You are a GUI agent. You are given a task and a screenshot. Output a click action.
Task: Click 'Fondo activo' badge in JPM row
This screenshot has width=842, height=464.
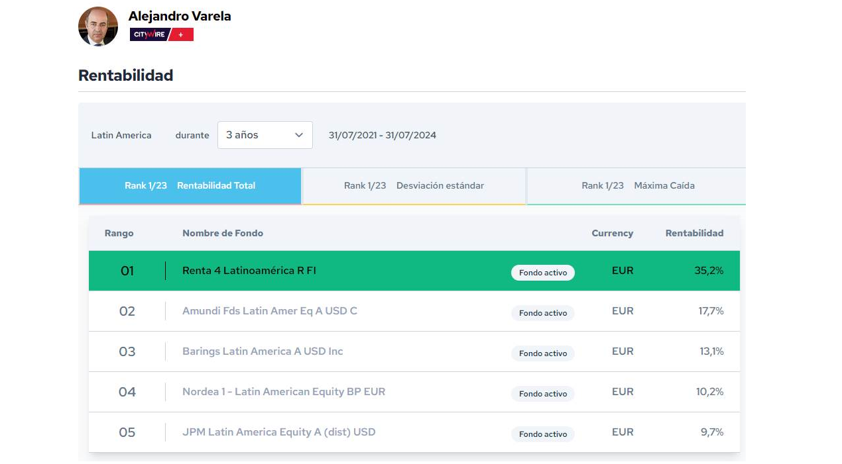tap(543, 434)
